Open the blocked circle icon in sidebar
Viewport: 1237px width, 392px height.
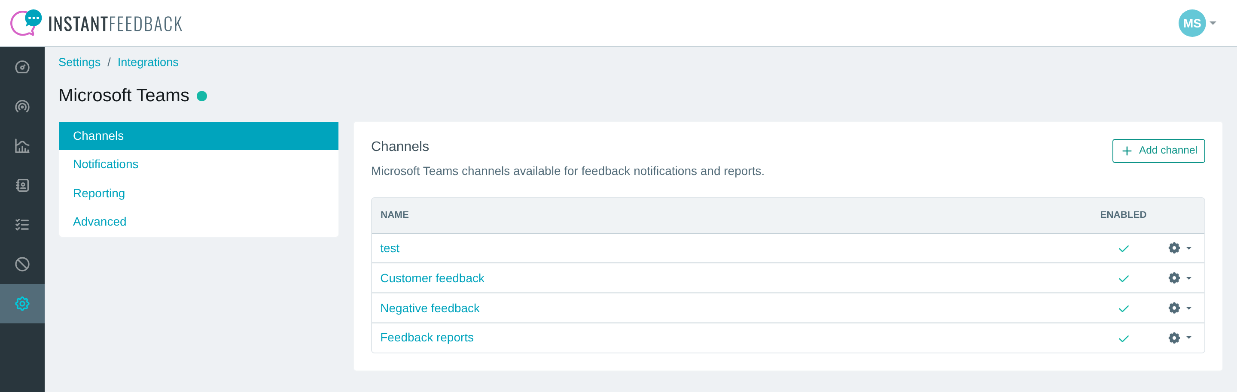point(22,264)
